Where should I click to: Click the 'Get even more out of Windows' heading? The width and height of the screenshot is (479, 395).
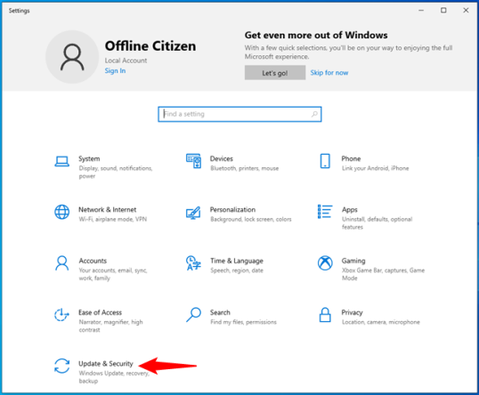[316, 35]
